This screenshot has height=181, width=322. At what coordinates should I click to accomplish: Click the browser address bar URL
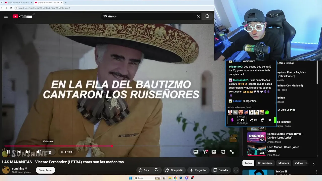click(x=44, y=8)
